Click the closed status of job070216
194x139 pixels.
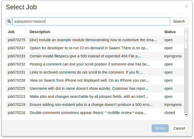(x=169, y=113)
